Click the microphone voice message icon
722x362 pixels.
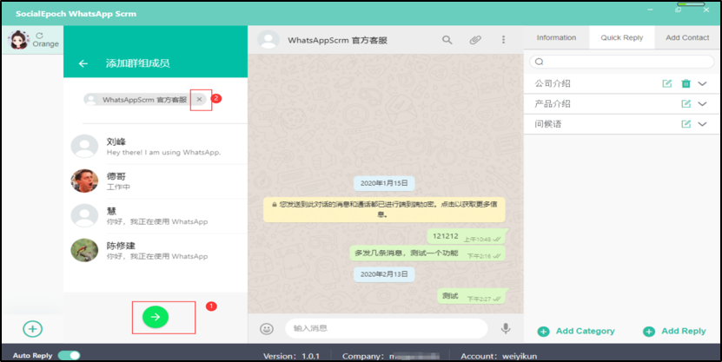click(x=506, y=328)
